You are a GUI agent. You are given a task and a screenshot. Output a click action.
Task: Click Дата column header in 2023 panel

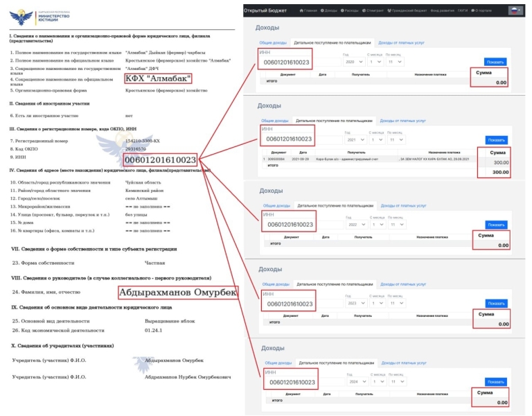pos(325,315)
